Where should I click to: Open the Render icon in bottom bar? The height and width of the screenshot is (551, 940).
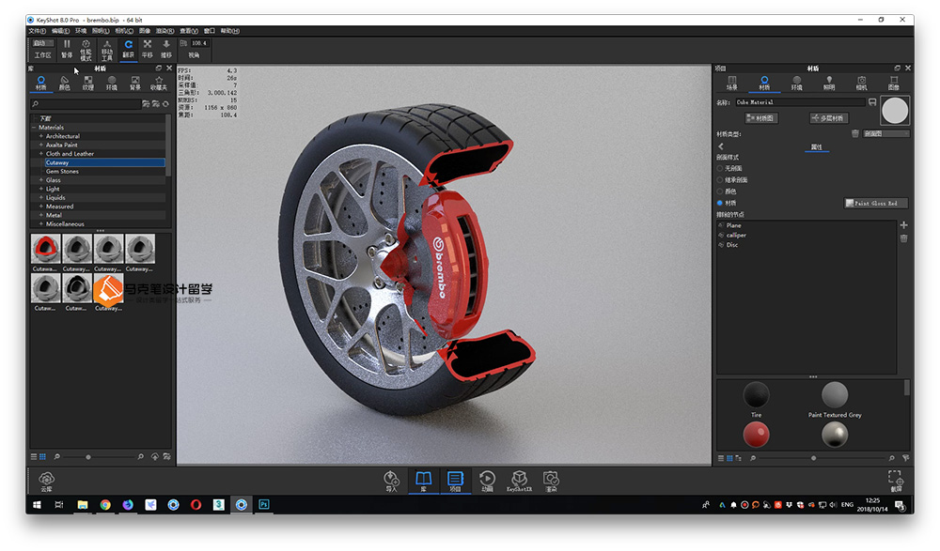pos(551,481)
